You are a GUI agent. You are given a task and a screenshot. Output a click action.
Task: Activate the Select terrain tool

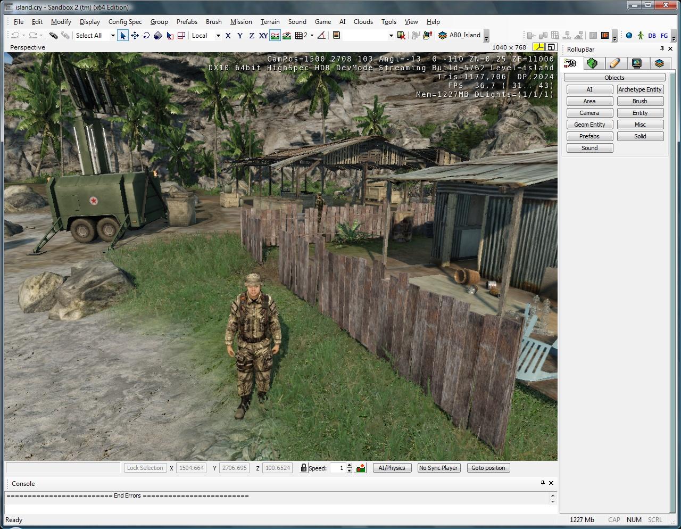tap(170, 36)
